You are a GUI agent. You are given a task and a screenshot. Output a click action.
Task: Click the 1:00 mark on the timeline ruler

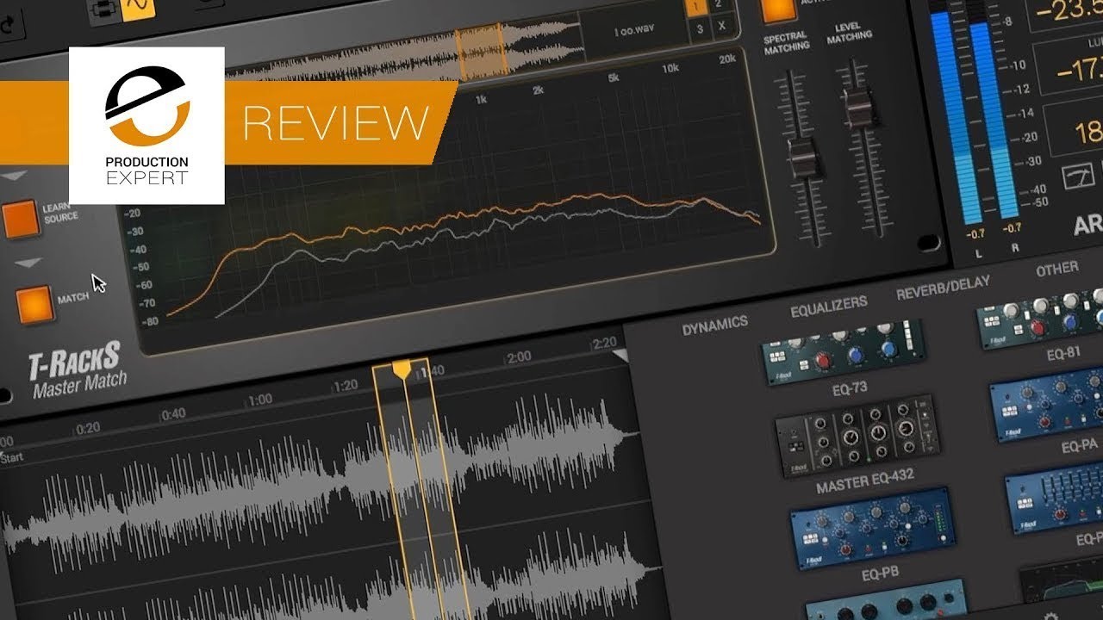point(259,399)
